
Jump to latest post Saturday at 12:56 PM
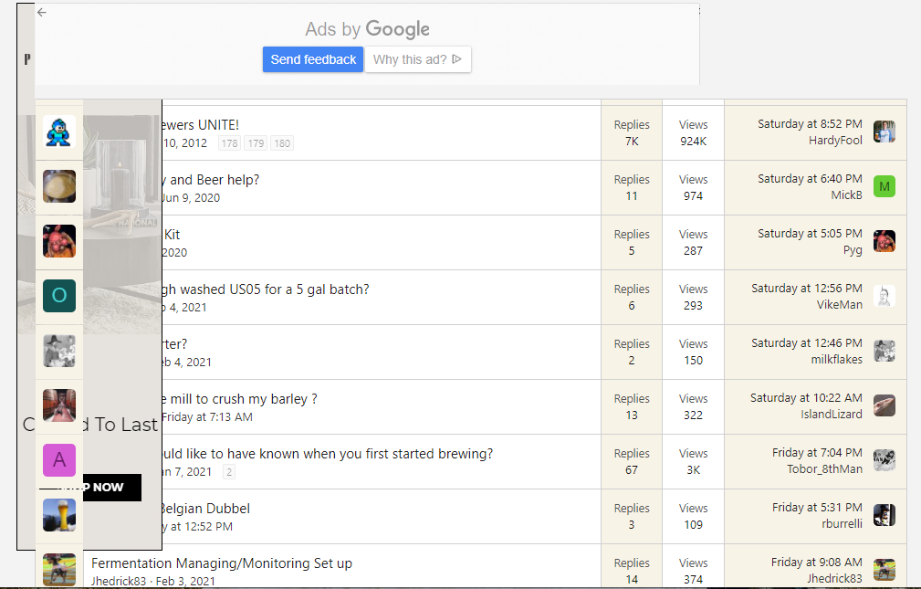tap(807, 288)
